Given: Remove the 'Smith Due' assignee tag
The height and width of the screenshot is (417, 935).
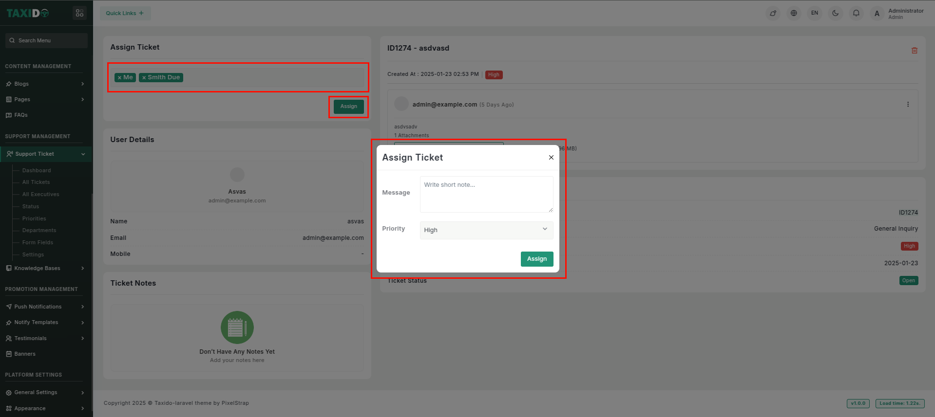Looking at the screenshot, I should tap(144, 78).
